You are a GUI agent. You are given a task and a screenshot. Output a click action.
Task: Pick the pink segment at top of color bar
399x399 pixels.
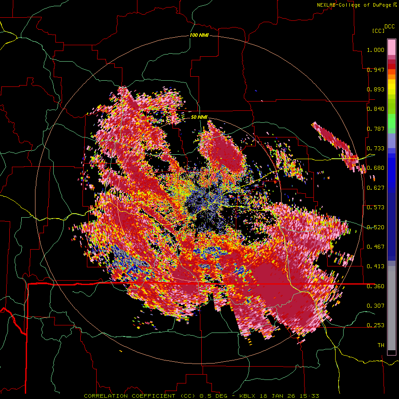(x=391, y=47)
